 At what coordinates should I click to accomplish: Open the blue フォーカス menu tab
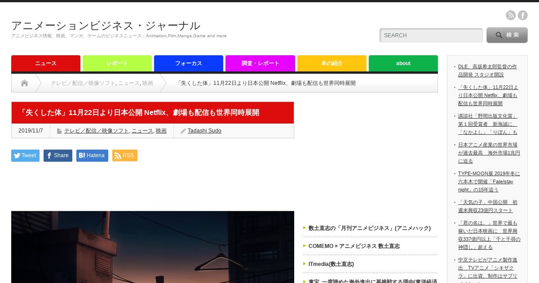(189, 63)
